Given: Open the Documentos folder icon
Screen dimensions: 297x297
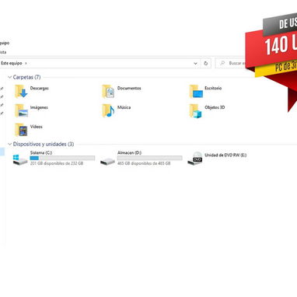Looking at the screenshot, I should coord(108,91).
